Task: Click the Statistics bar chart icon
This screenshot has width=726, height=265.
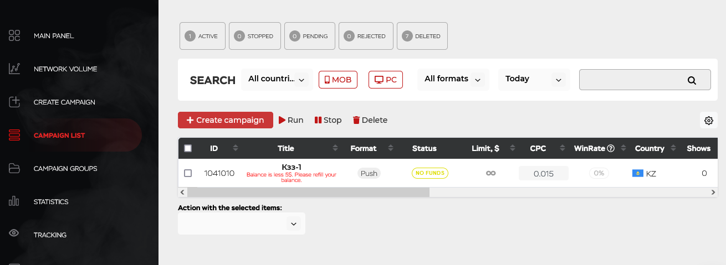Action: pyautogui.click(x=14, y=201)
